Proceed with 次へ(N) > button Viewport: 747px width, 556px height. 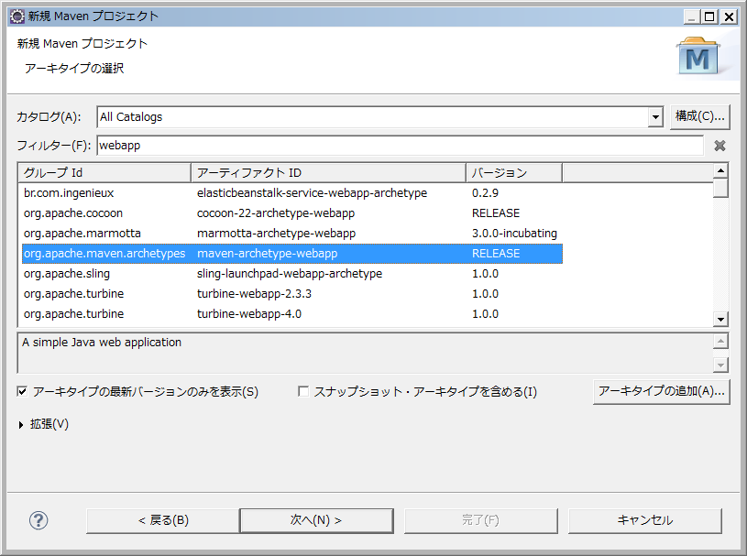click(316, 520)
